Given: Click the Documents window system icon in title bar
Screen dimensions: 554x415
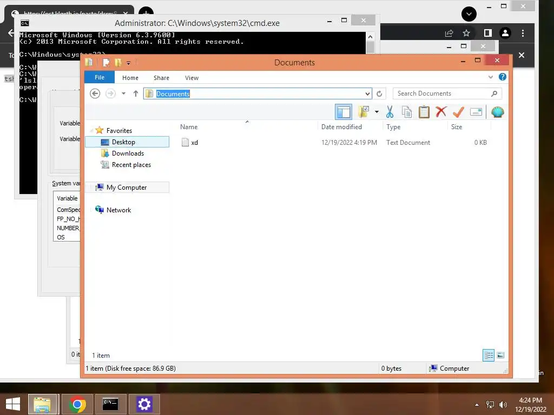Looking at the screenshot, I should point(89,63).
